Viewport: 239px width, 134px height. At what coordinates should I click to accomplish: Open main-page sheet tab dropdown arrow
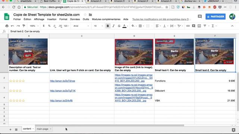(50, 129)
